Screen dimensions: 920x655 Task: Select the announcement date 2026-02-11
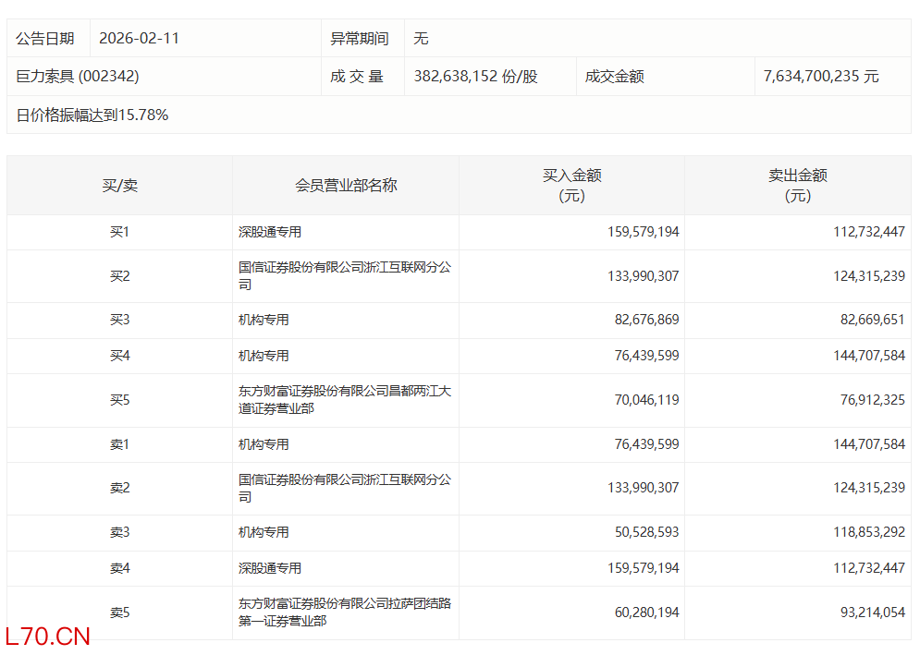click(139, 39)
